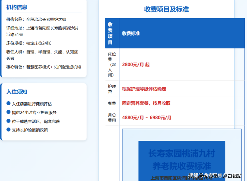
Task: Click the 入住须知 heading
Action: click(17, 92)
